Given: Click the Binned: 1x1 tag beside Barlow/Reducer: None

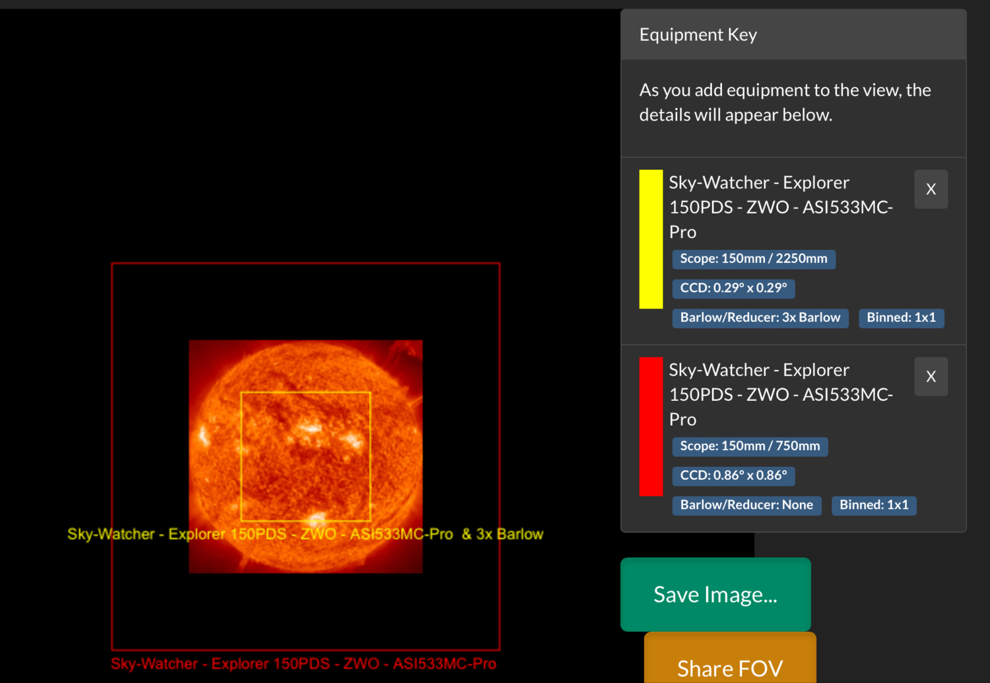Looking at the screenshot, I should (x=874, y=505).
